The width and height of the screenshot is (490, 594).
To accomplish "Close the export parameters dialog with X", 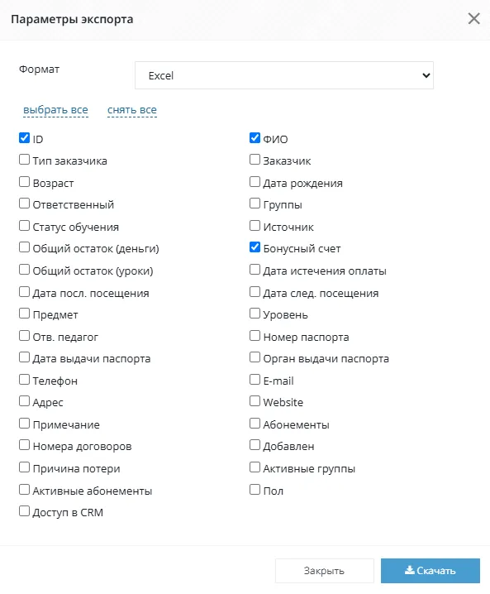I will tap(473, 18).
